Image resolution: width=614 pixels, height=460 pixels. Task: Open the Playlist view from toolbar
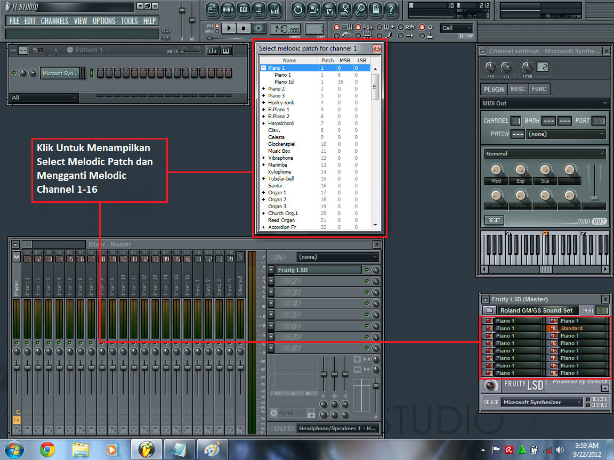(212, 10)
